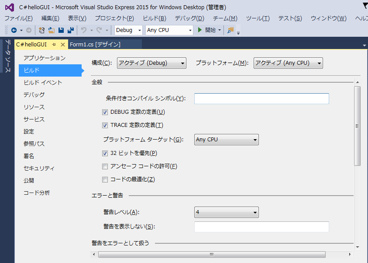Open the 編集(E) menu
Screen dimensions: 368x263
pos(50,18)
